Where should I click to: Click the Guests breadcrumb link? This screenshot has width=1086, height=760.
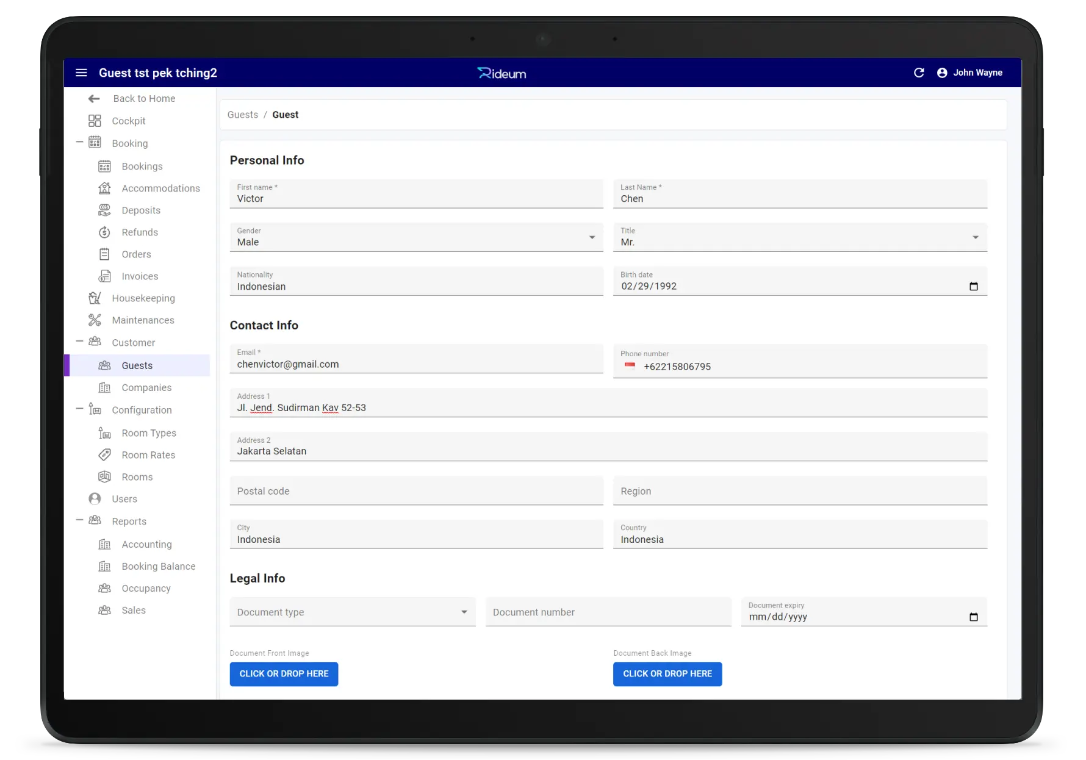(243, 115)
